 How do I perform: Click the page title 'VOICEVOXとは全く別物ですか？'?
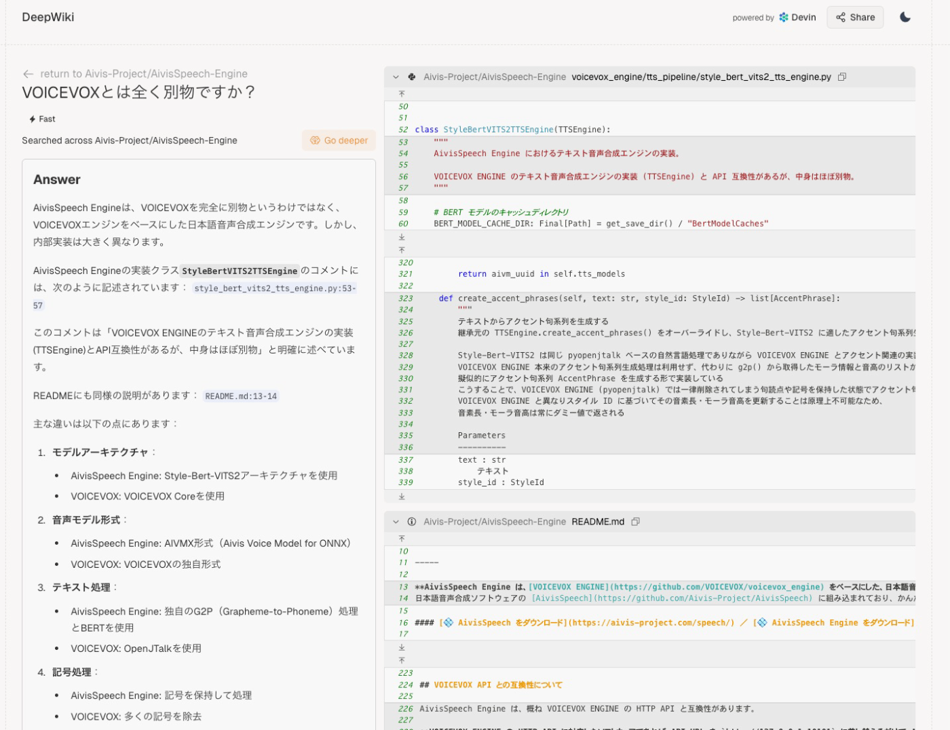[x=138, y=92]
